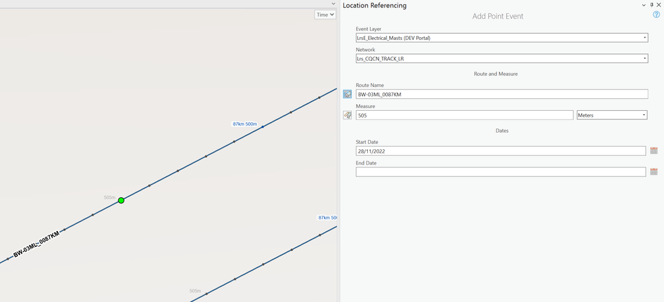This screenshot has height=302, width=664.
Task: Click the measure picker icon beside Measure
Action: pos(347,115)
